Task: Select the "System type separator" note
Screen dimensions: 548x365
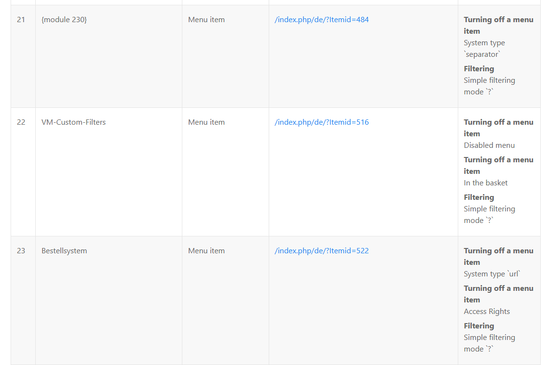Action: 484,49
